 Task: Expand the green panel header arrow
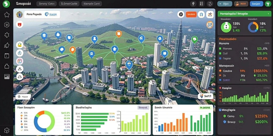[268, 14]
